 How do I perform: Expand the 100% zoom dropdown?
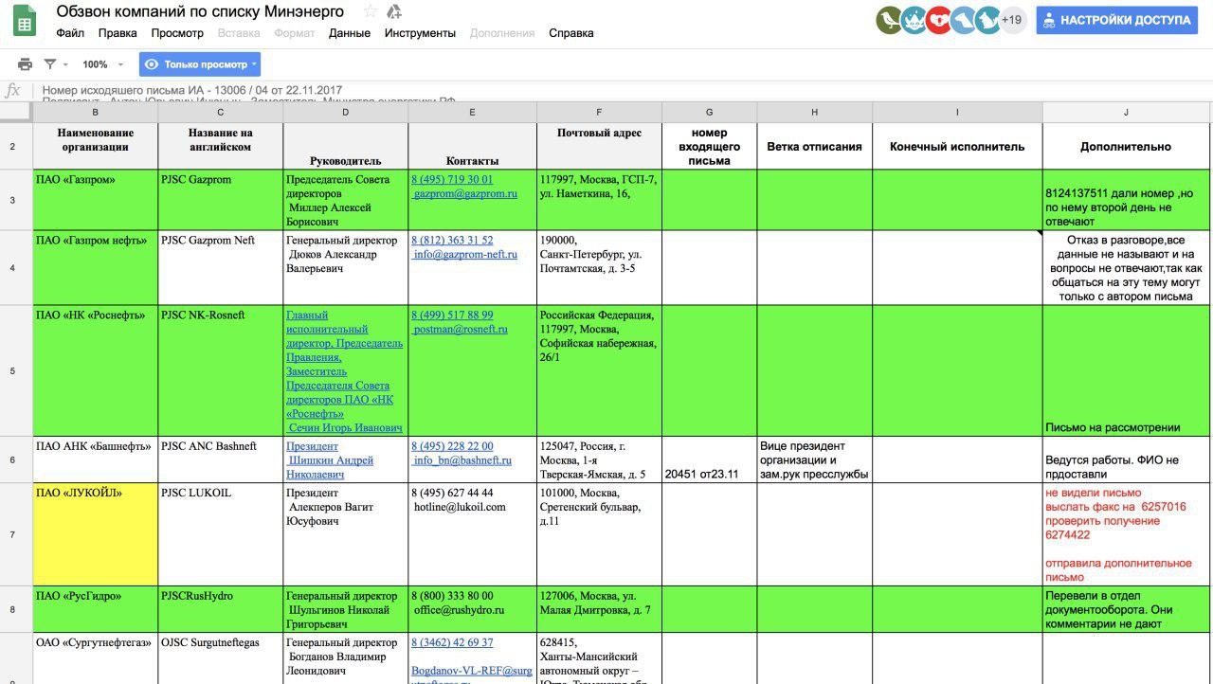click(x=102, y=64)
